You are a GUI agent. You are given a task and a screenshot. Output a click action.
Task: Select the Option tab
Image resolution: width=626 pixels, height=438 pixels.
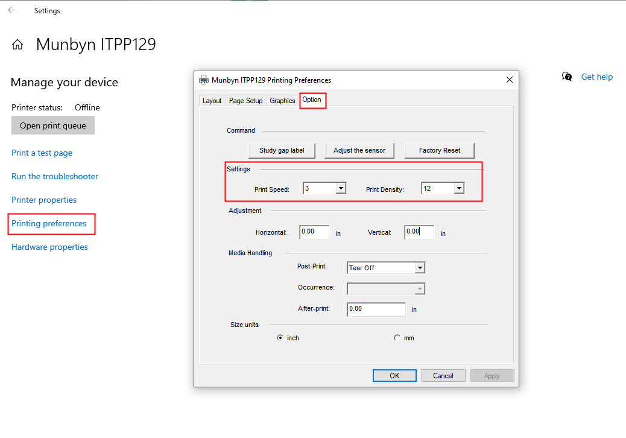(x=312, y=100)
